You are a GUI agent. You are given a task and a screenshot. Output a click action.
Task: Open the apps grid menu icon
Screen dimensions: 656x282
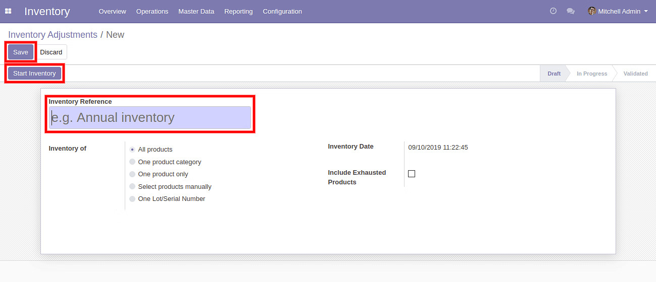[8, 11]
